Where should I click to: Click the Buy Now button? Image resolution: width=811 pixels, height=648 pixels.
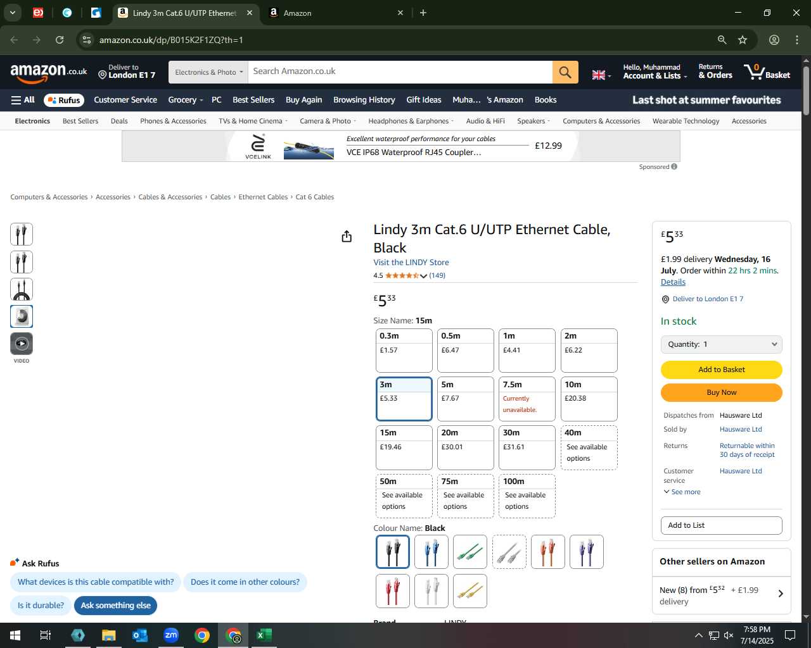tap(722, 392)
